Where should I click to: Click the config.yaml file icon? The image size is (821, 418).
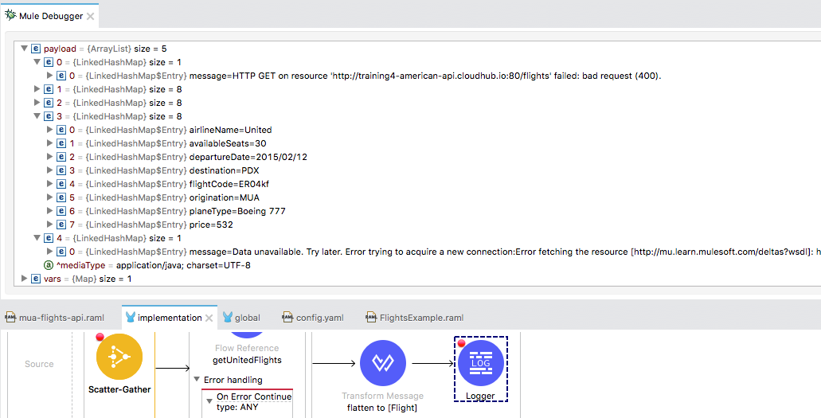pyautogui.click(x=287, y=318)
